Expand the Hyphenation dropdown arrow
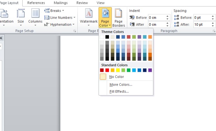 [x=74, y=24]
